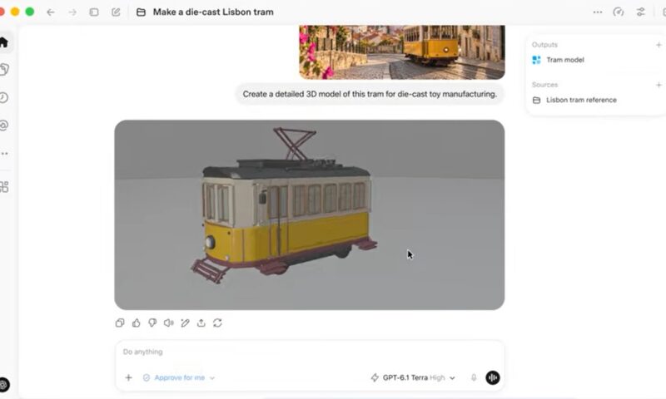Edit the response with pencil icon
This screenshot has height=399, width=666.
(x=185, y=323)
